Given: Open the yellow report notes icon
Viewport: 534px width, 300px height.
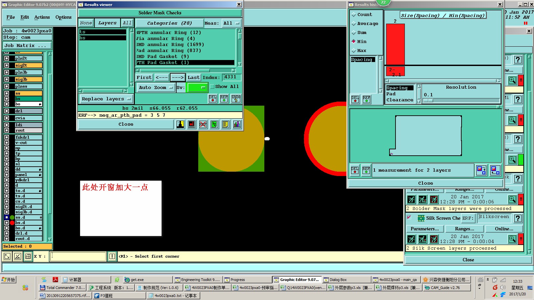Looking at the screenshot, I should pos(226,124).
